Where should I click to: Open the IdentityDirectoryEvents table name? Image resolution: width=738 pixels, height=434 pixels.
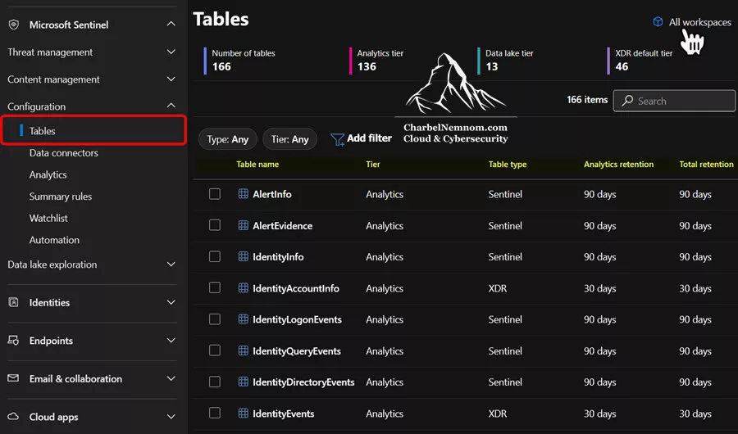[x=303, y=382]
